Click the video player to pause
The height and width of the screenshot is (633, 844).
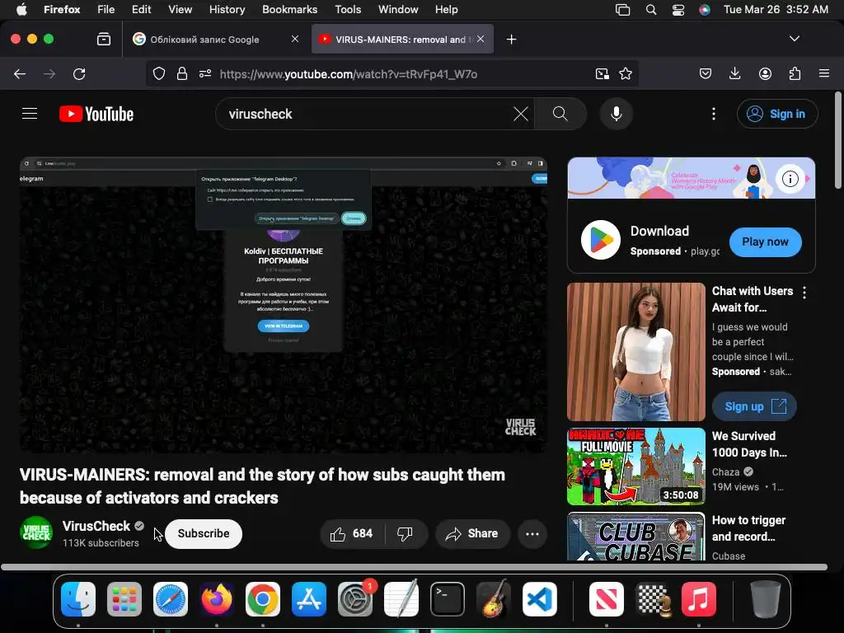(284, 305)
